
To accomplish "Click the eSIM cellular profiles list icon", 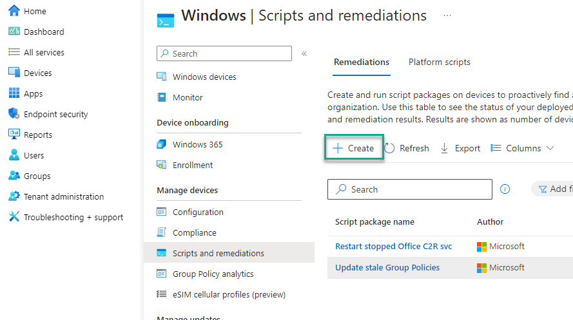I will coord(162,294).
